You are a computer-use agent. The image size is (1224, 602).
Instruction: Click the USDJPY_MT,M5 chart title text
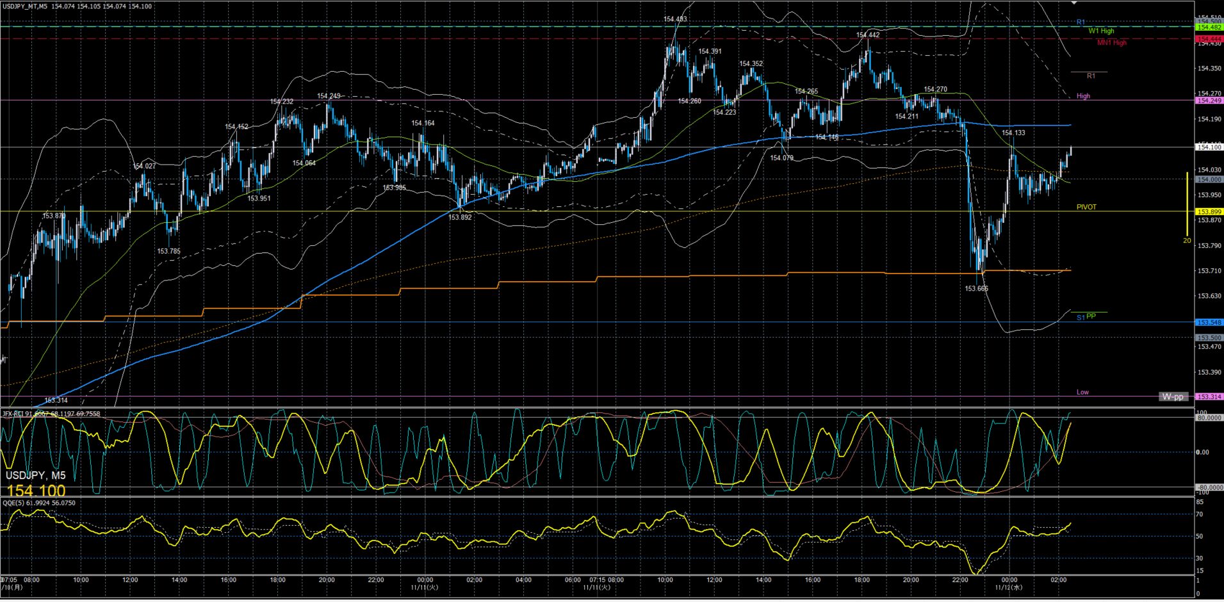25,6
